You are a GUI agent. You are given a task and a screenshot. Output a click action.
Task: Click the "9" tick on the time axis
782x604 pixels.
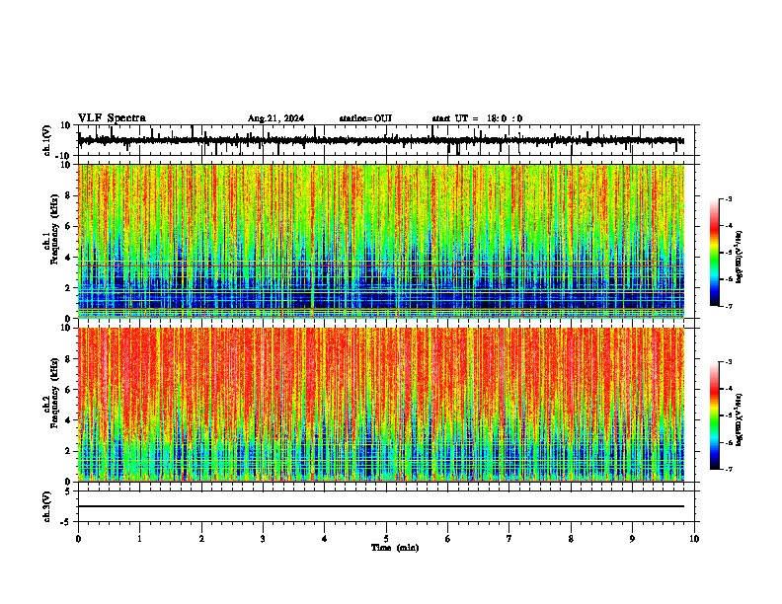tap(632, 539)
